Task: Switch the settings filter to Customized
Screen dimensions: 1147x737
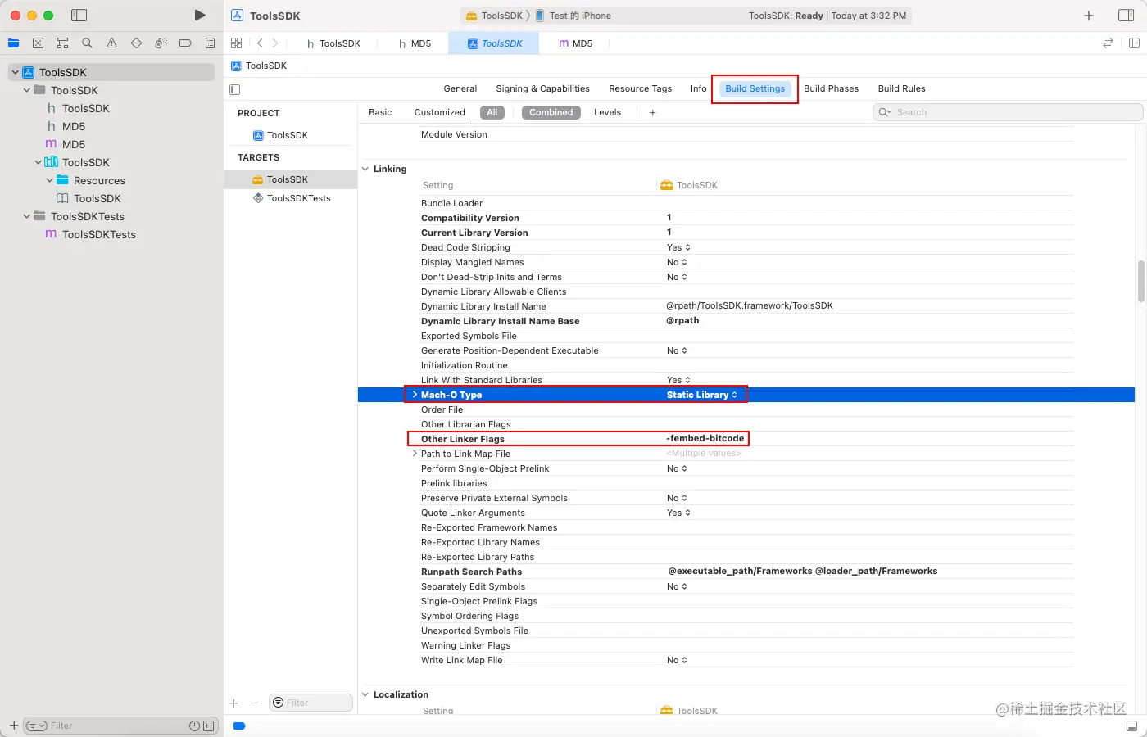Action: (x=439, y=113)
